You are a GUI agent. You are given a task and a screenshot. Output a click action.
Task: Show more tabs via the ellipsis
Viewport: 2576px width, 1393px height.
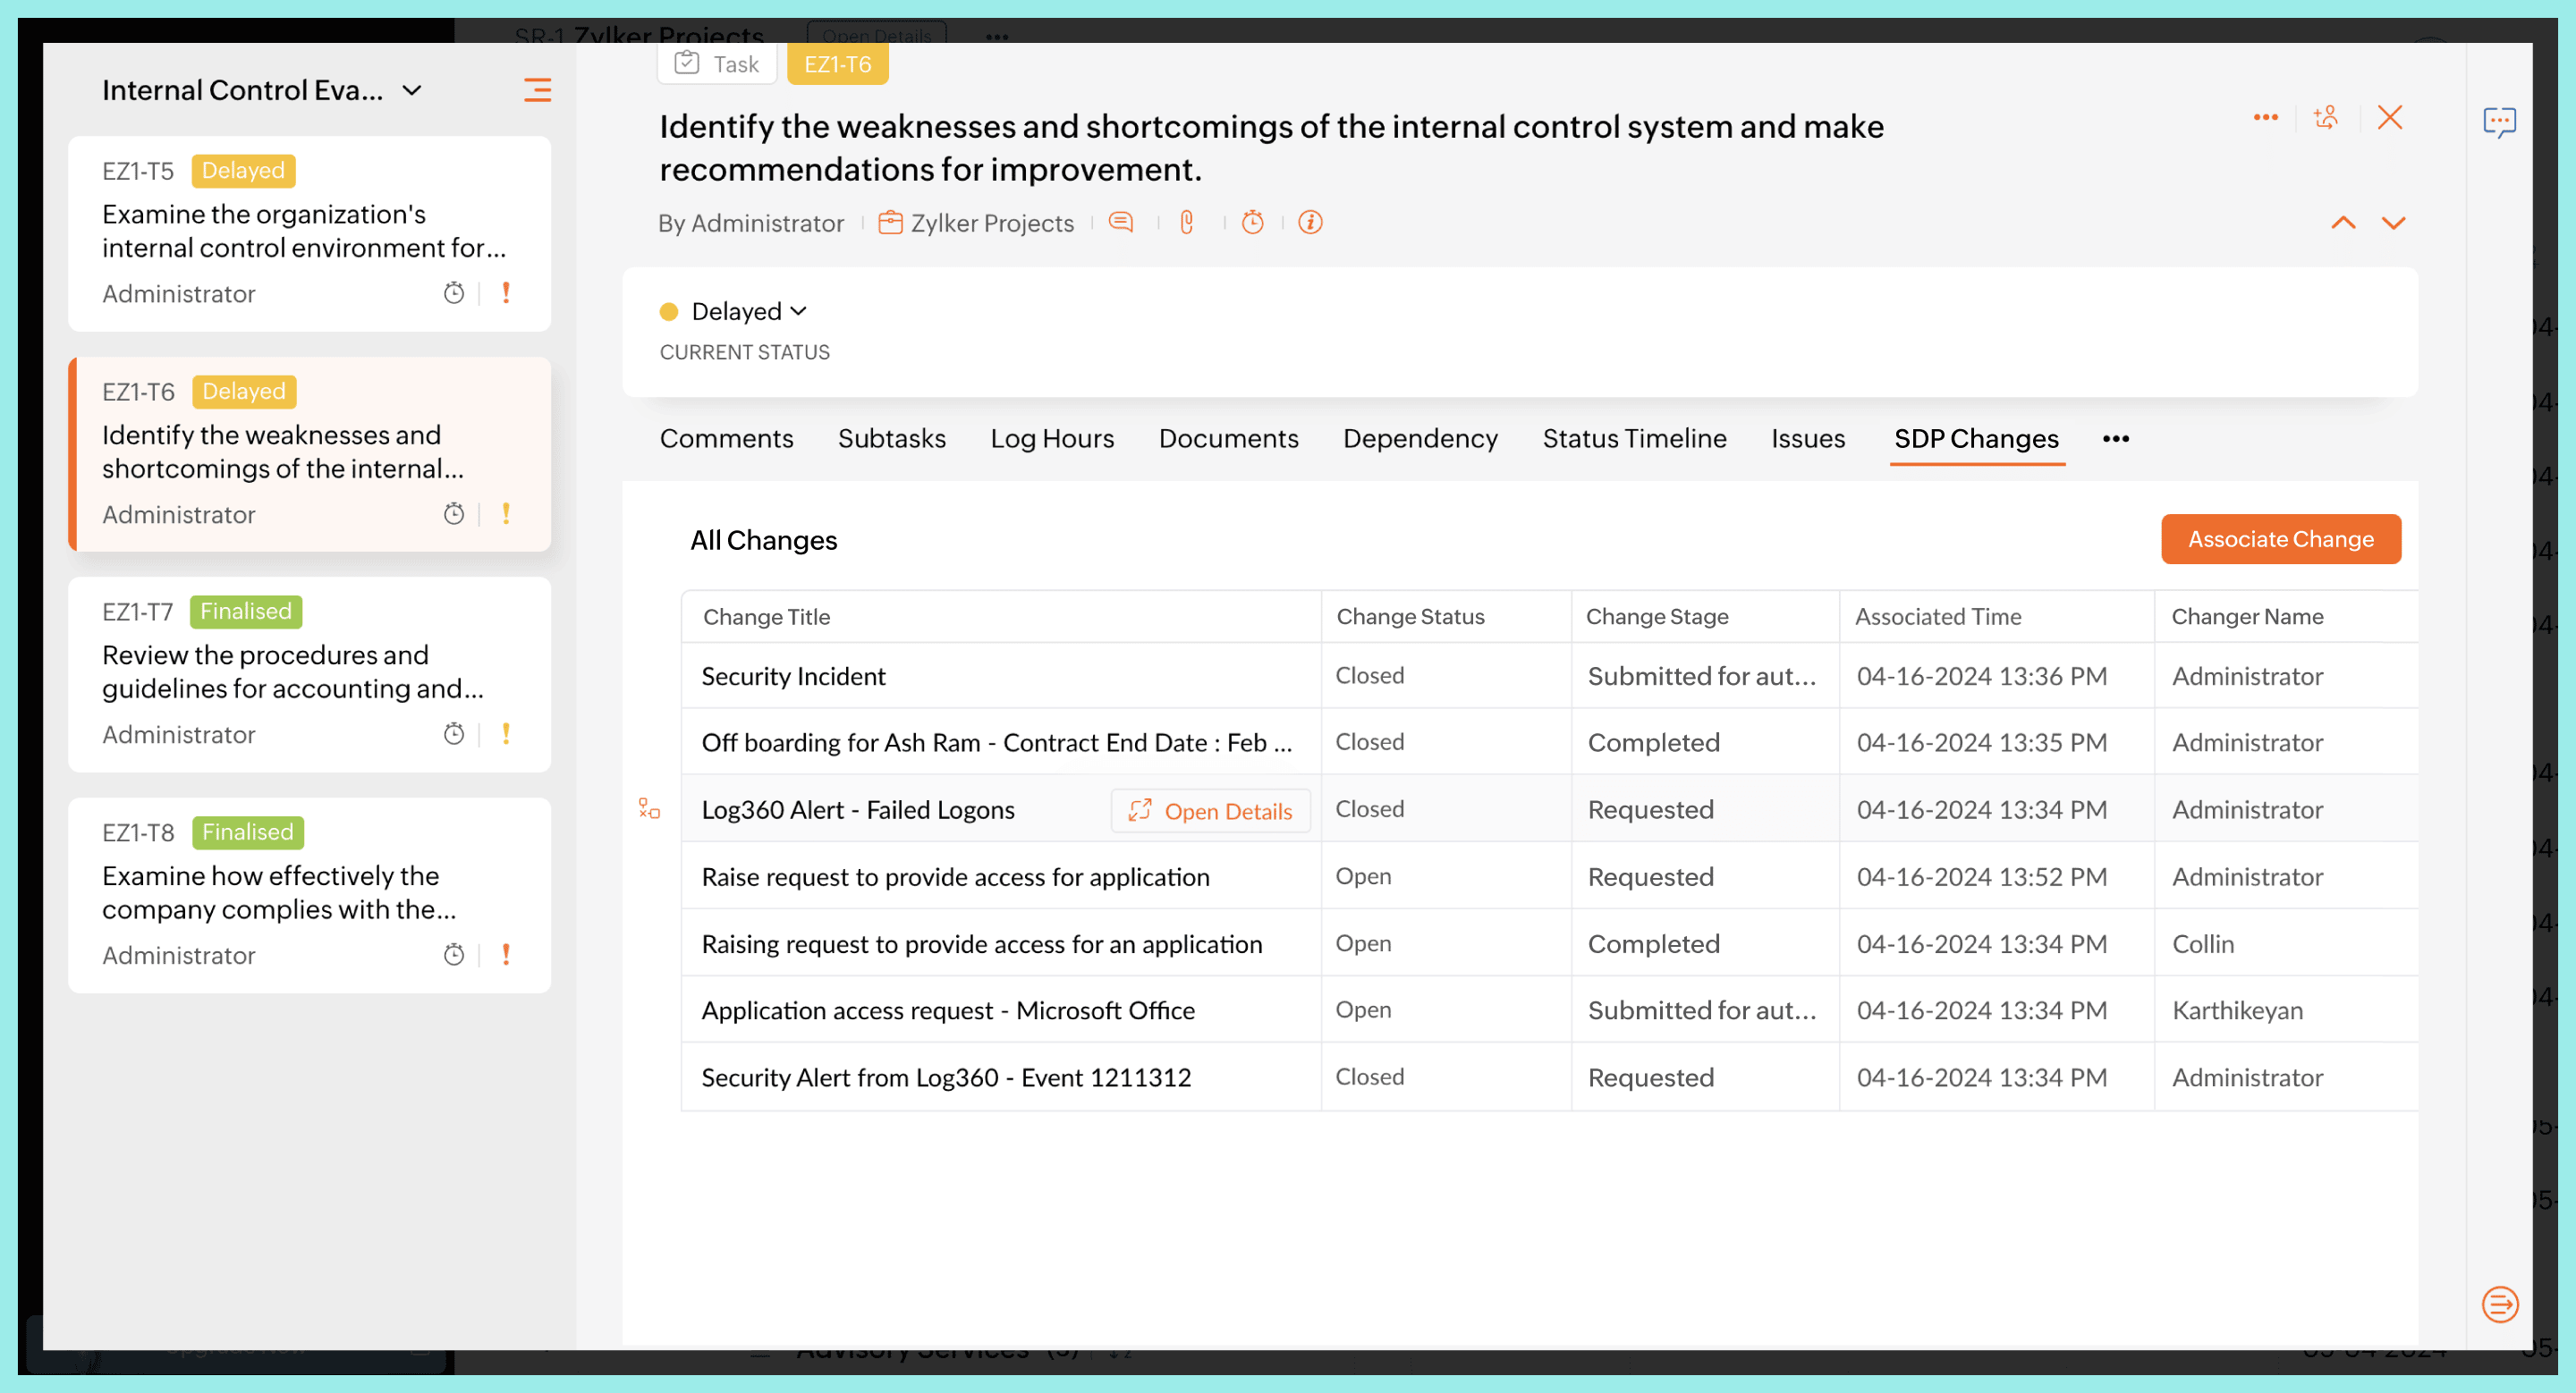pos(2115,439)
